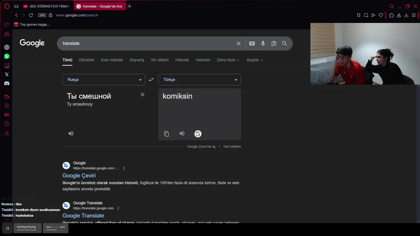This screenshot has height=236, width=420.
Task: Open Google Çeviri'de aç link
Action: pos(201,147)
